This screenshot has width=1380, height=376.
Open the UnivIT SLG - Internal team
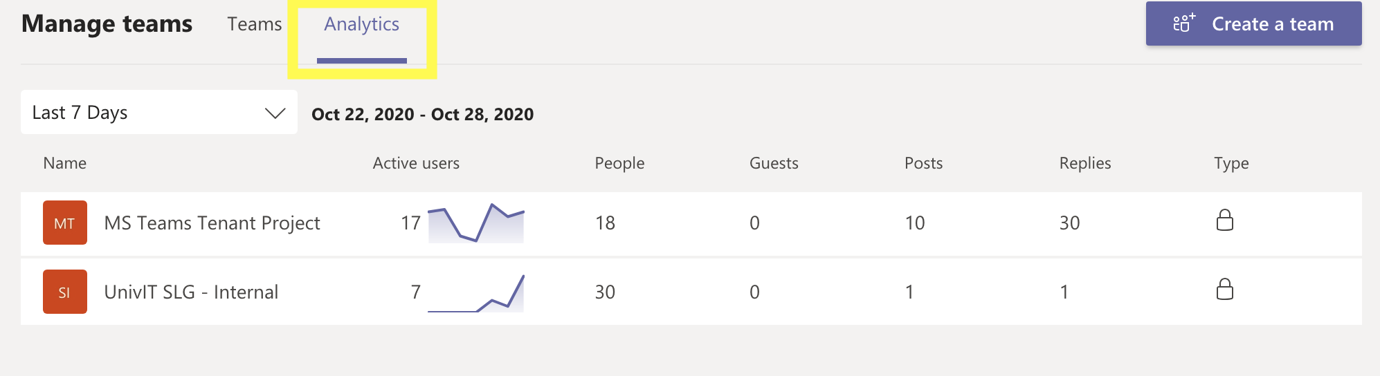pos(191,292)
